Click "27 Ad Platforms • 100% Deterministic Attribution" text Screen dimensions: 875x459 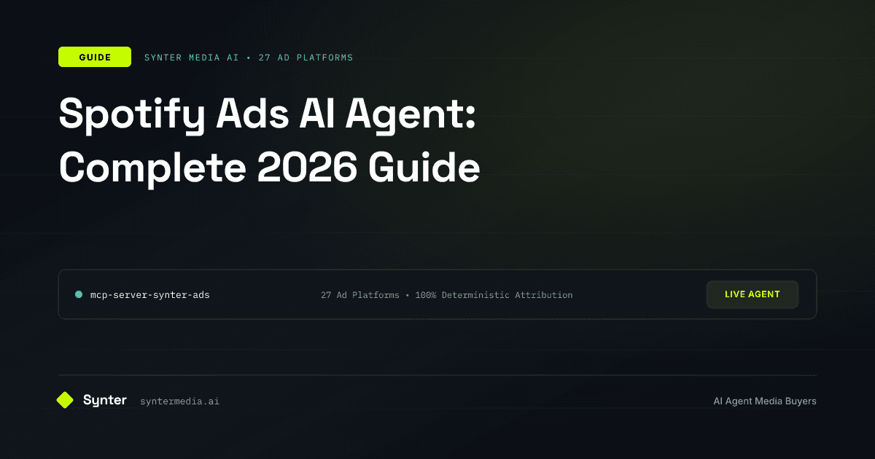[x=447, y=295]
